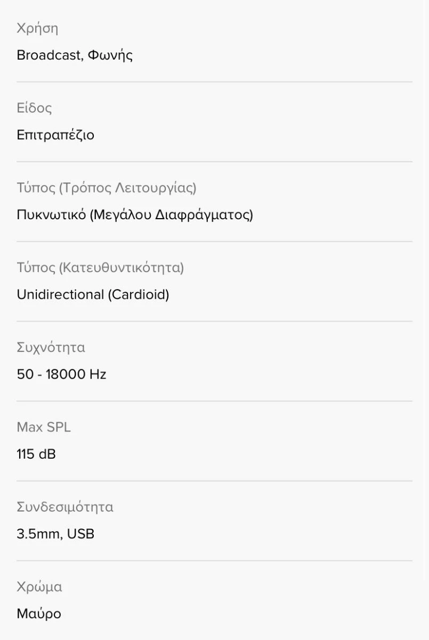Image resolution: width=429 pixels, height=640 pixels.
Task: Click the Συνδεσιμότητα specification label
Action: tap(65, 507)
